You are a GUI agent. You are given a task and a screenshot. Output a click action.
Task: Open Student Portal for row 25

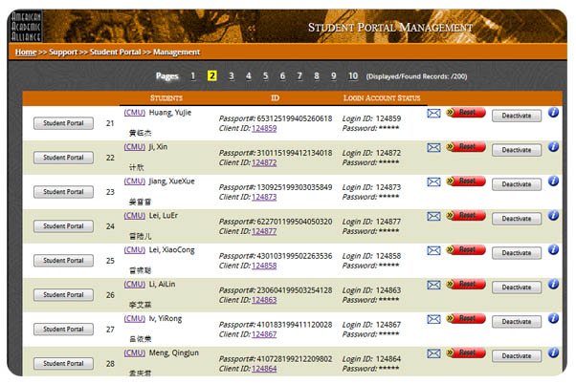63,261
